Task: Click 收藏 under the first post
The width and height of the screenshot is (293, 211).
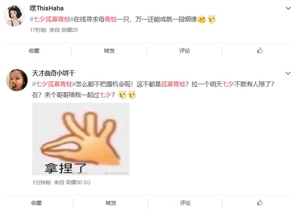Action: (x=34, y=51)
